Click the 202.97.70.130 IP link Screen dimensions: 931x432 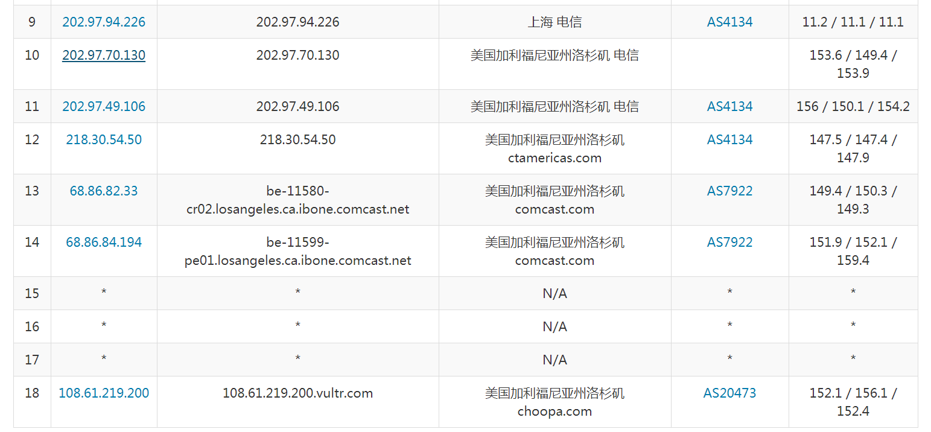pos(104,56)
